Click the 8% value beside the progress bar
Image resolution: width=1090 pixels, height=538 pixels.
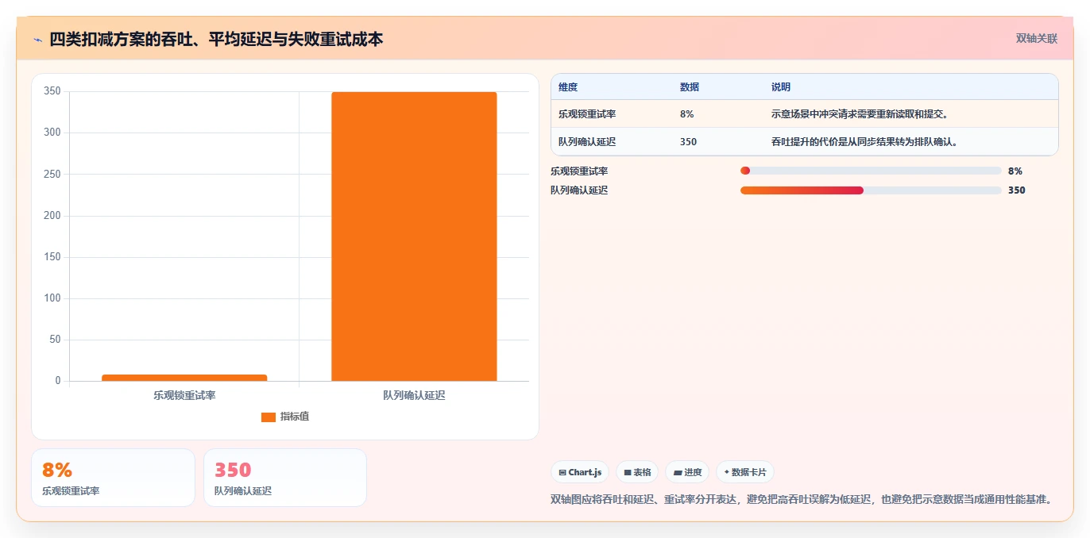click(x=1015, y=171)
